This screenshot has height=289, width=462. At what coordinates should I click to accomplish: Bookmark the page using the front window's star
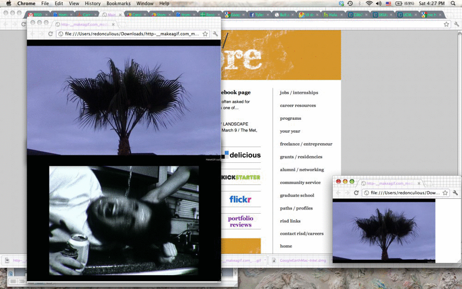coord(205,34)
